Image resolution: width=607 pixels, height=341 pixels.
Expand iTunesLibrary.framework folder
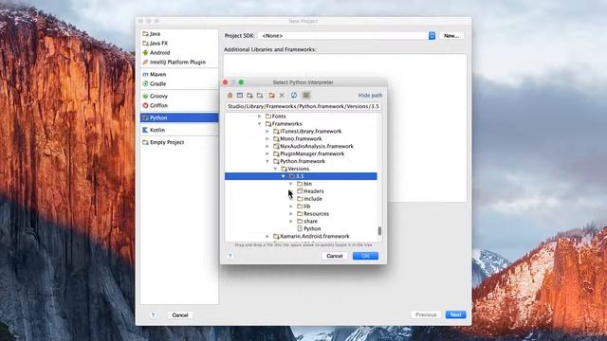click(x=267, y=131)
